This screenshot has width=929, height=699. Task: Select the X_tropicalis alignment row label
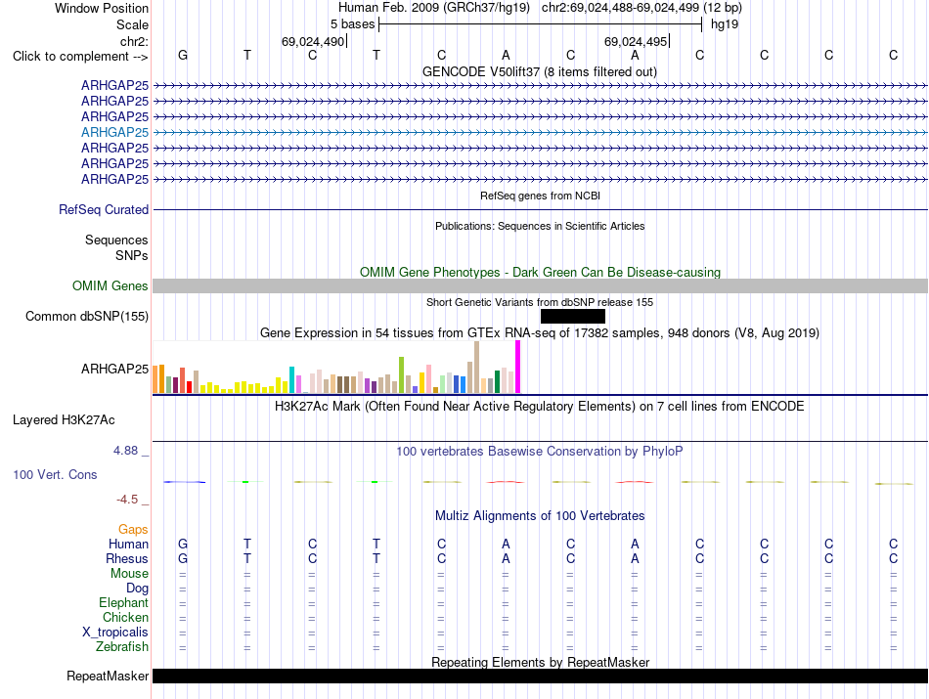(x=115, y=633)
